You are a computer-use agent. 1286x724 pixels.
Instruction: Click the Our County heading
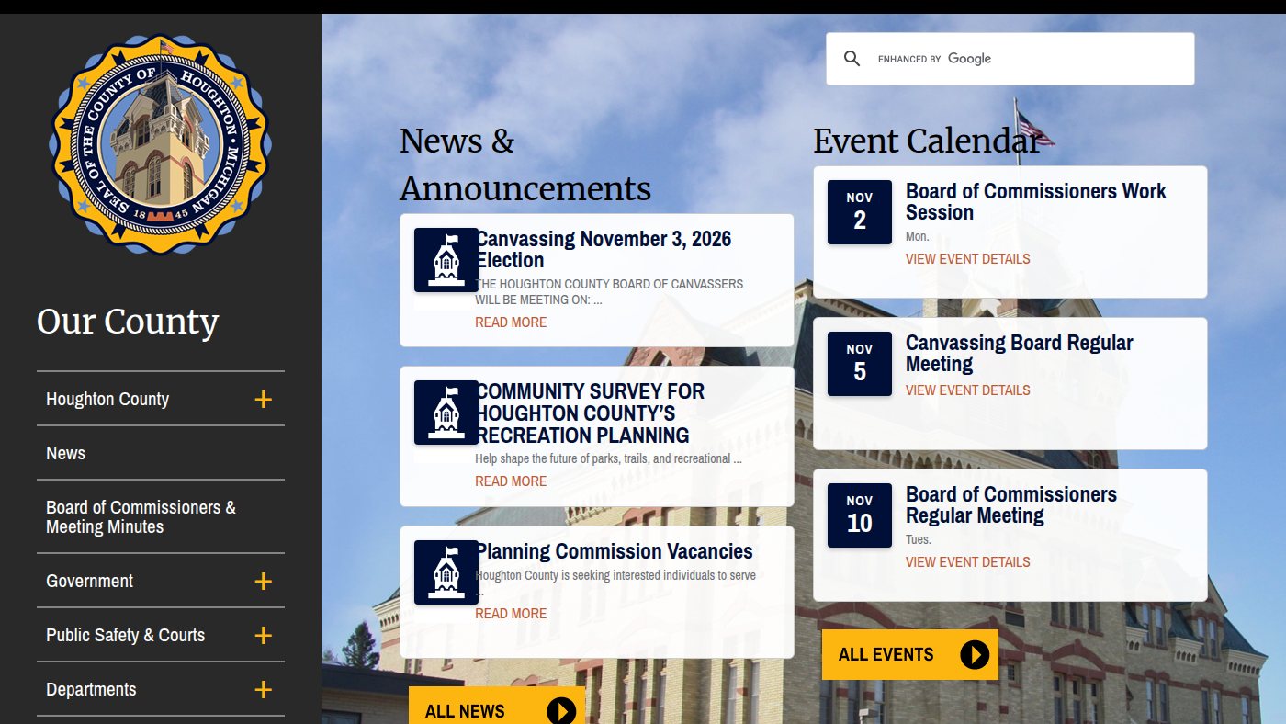(128, 322)
